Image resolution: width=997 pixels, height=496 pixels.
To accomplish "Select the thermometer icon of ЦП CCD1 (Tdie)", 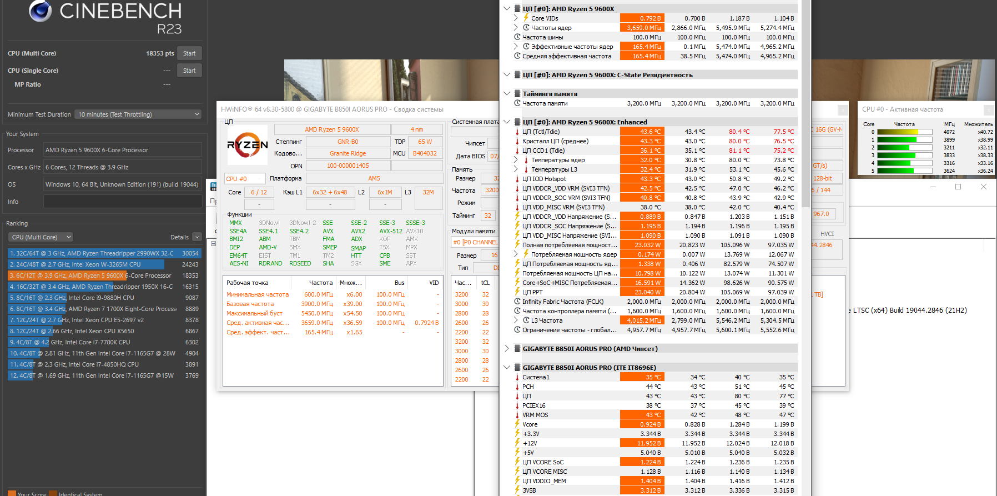I will 517,151.
